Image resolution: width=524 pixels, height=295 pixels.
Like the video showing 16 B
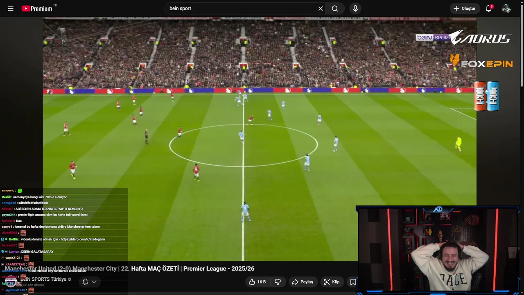coord(257,282)
